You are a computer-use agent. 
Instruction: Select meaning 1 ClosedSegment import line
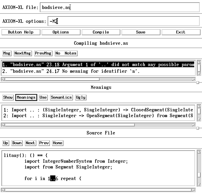click(98, 110)
